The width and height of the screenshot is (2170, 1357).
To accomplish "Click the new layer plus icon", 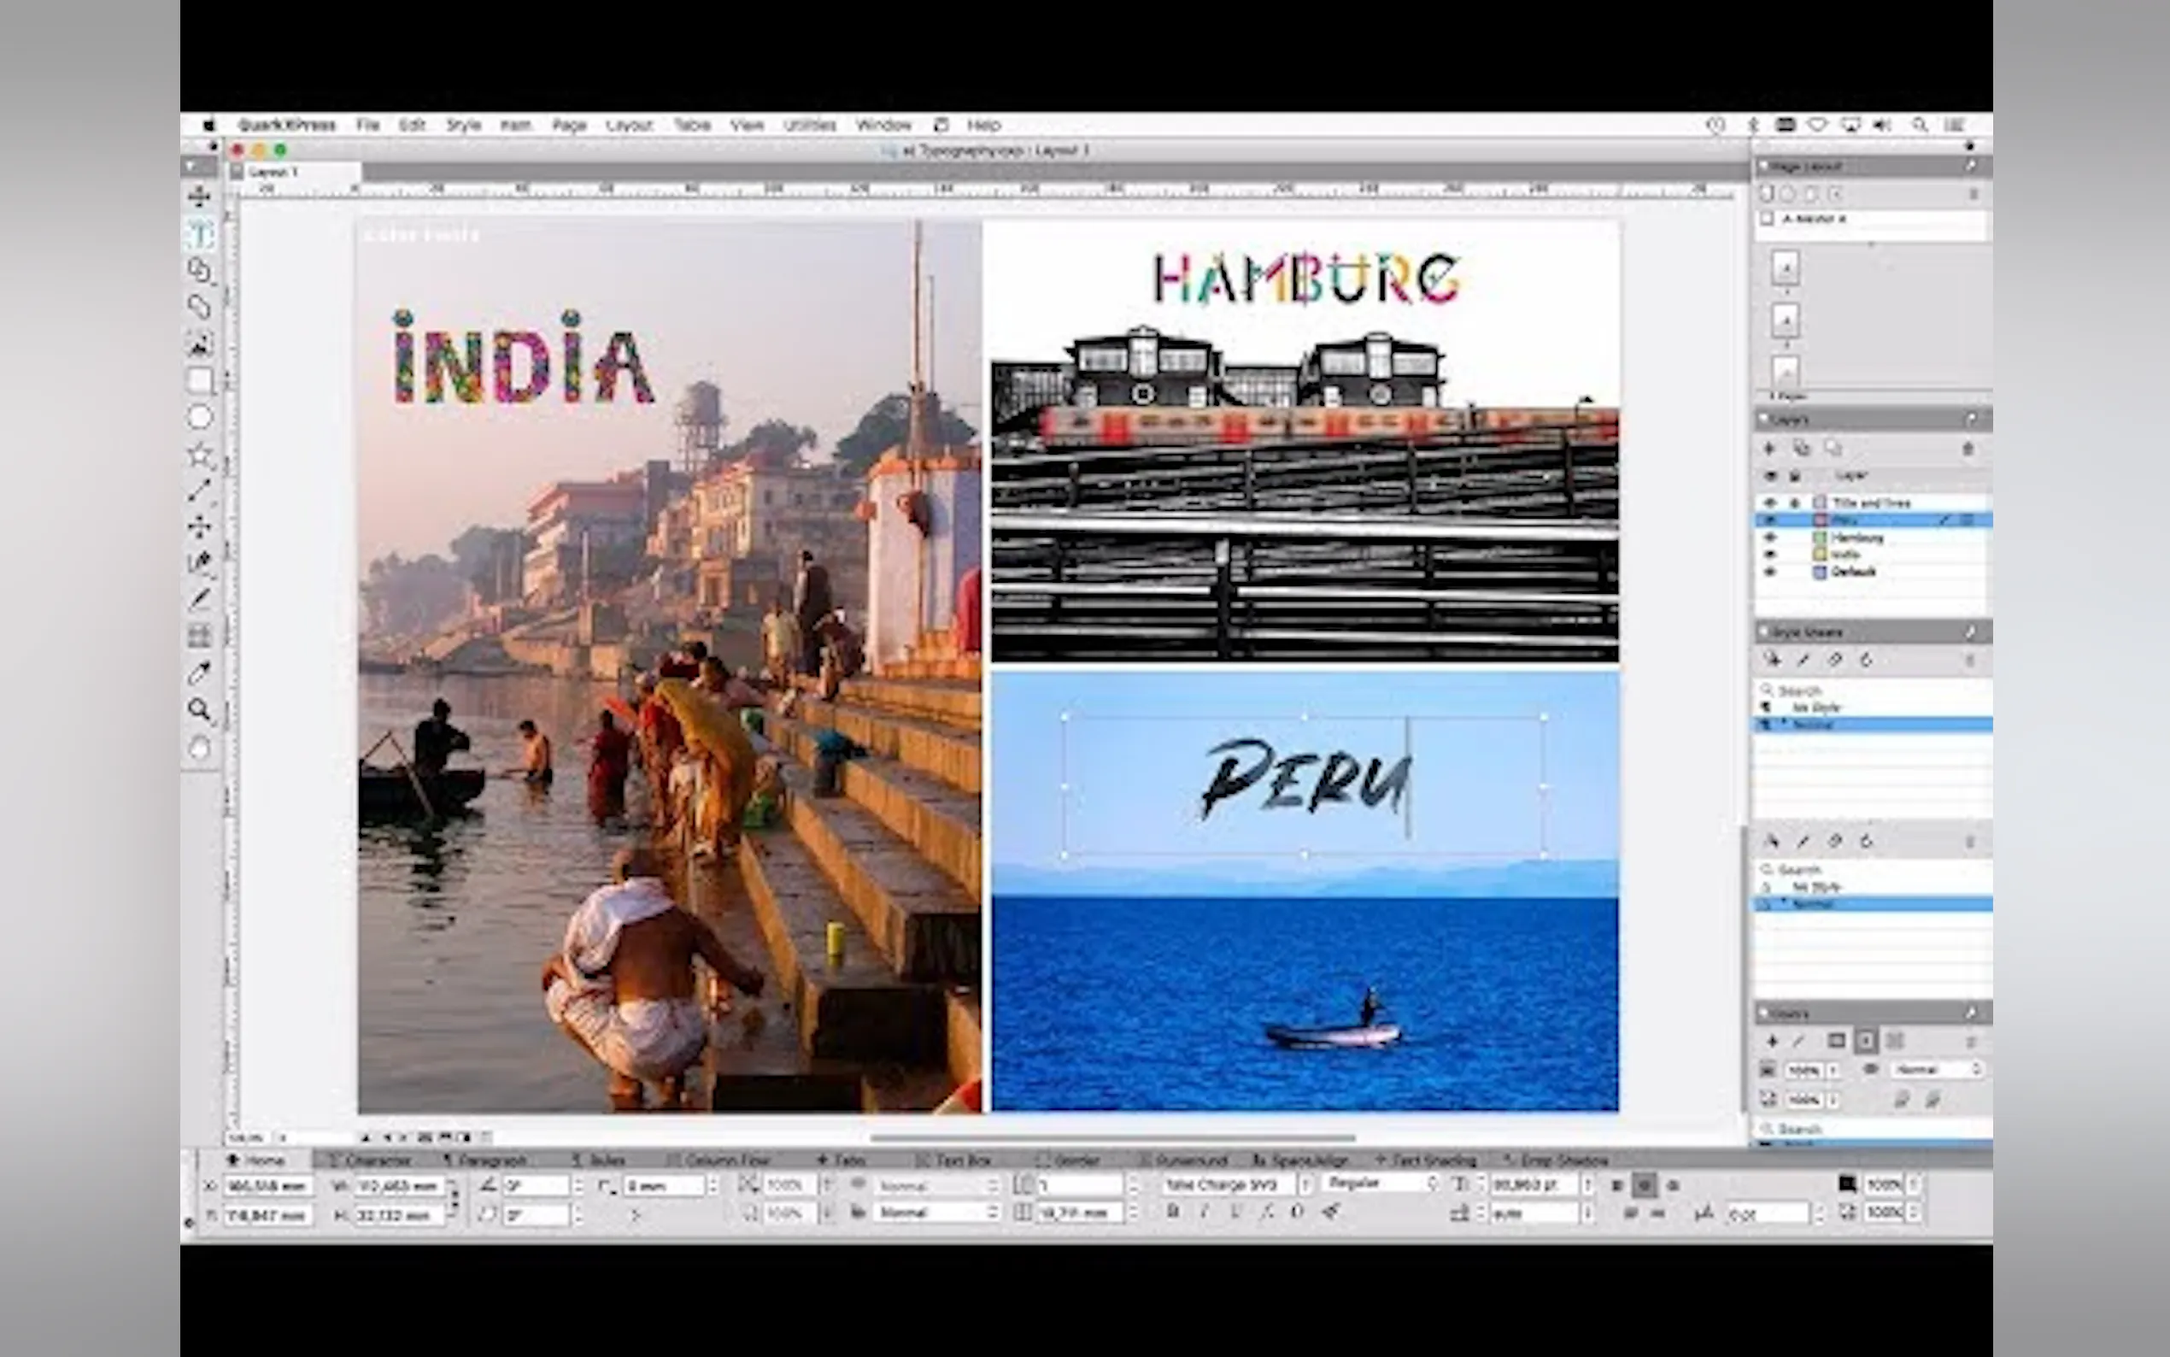I will [1769, 448].
